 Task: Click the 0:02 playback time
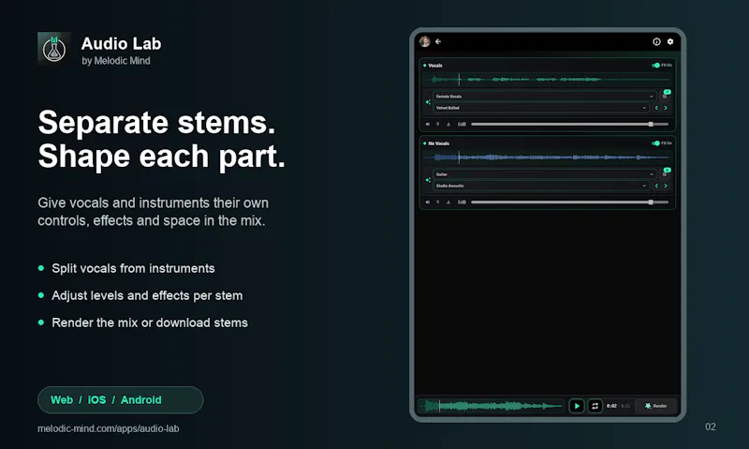coord(611,406)
